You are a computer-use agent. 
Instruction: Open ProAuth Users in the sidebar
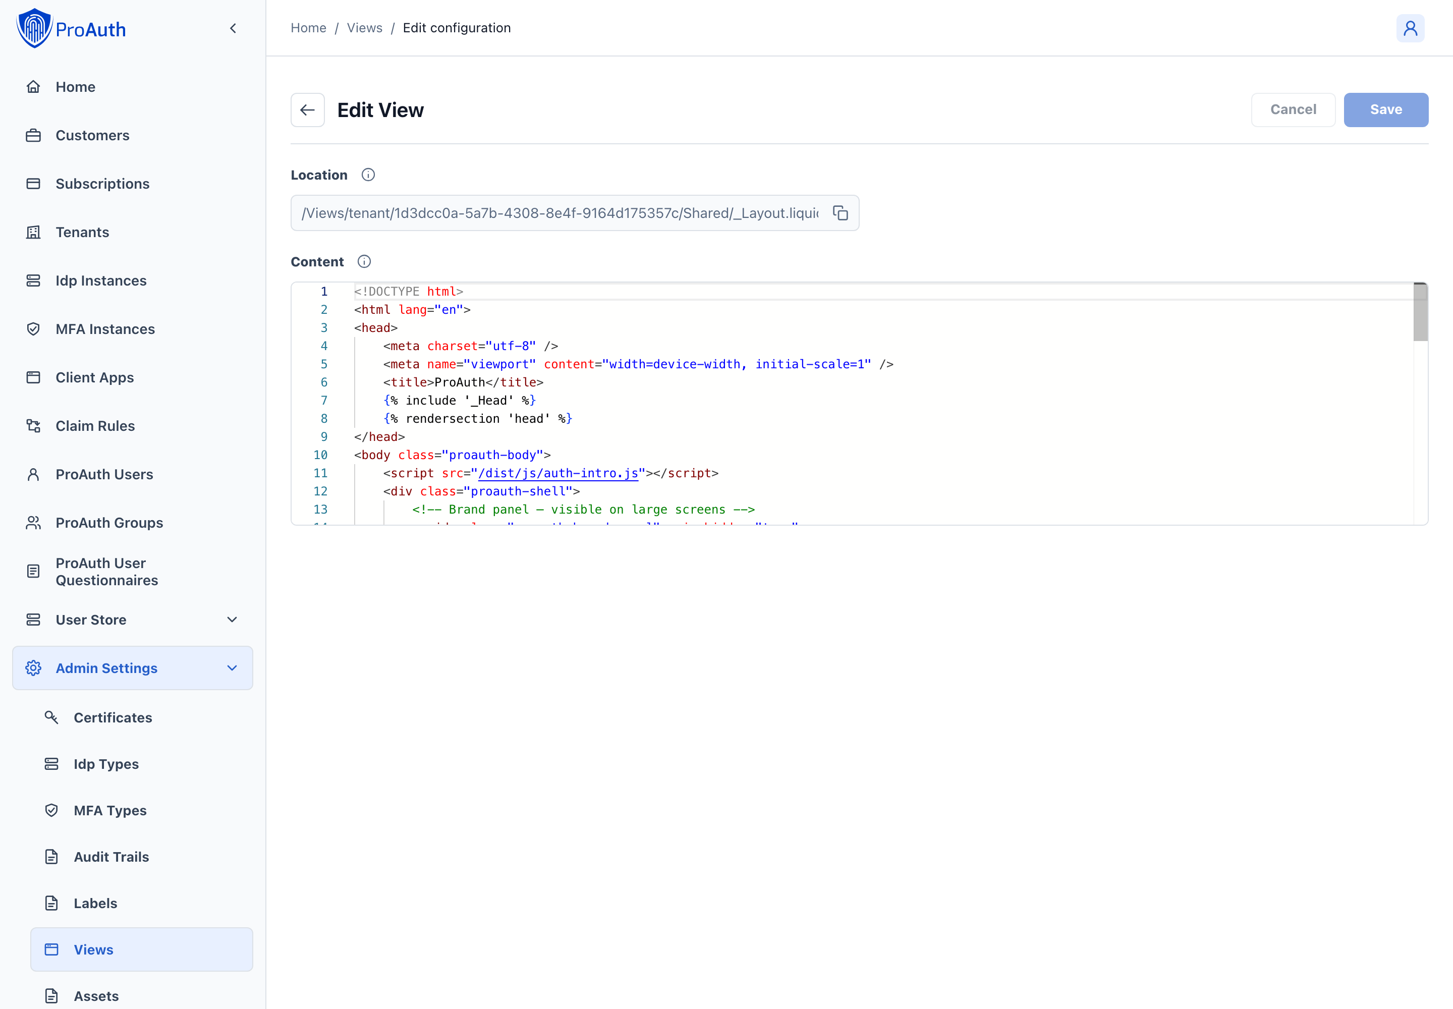pos(133,474)
